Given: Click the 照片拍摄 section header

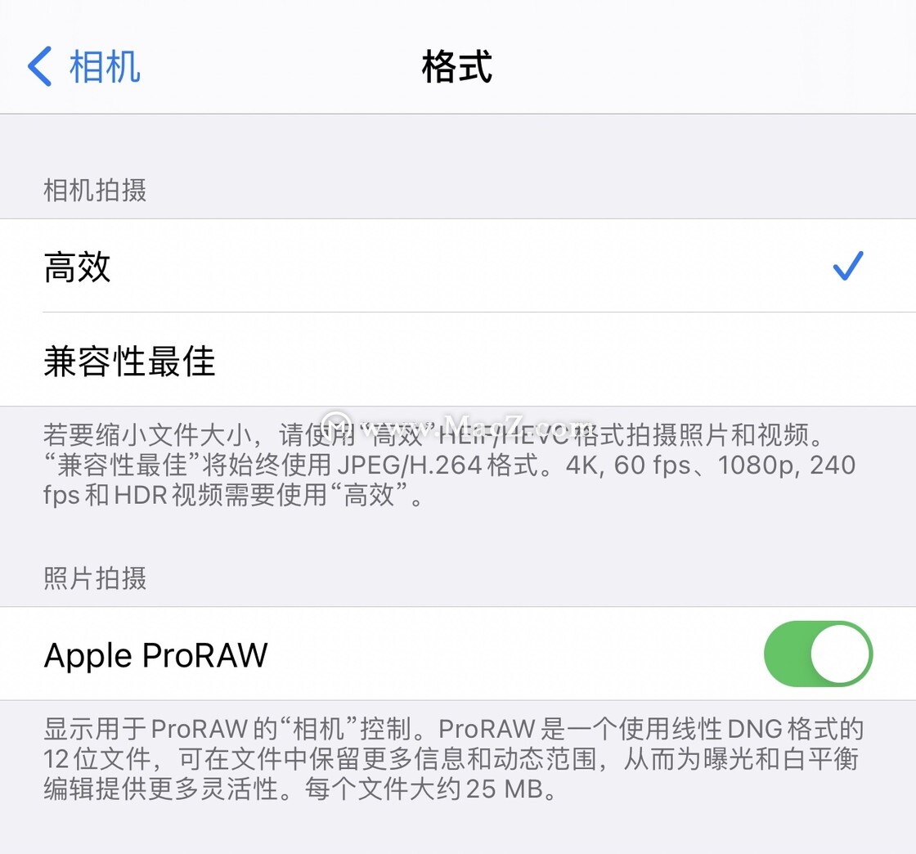Looking at the screenshot, I should click(95, 578).
